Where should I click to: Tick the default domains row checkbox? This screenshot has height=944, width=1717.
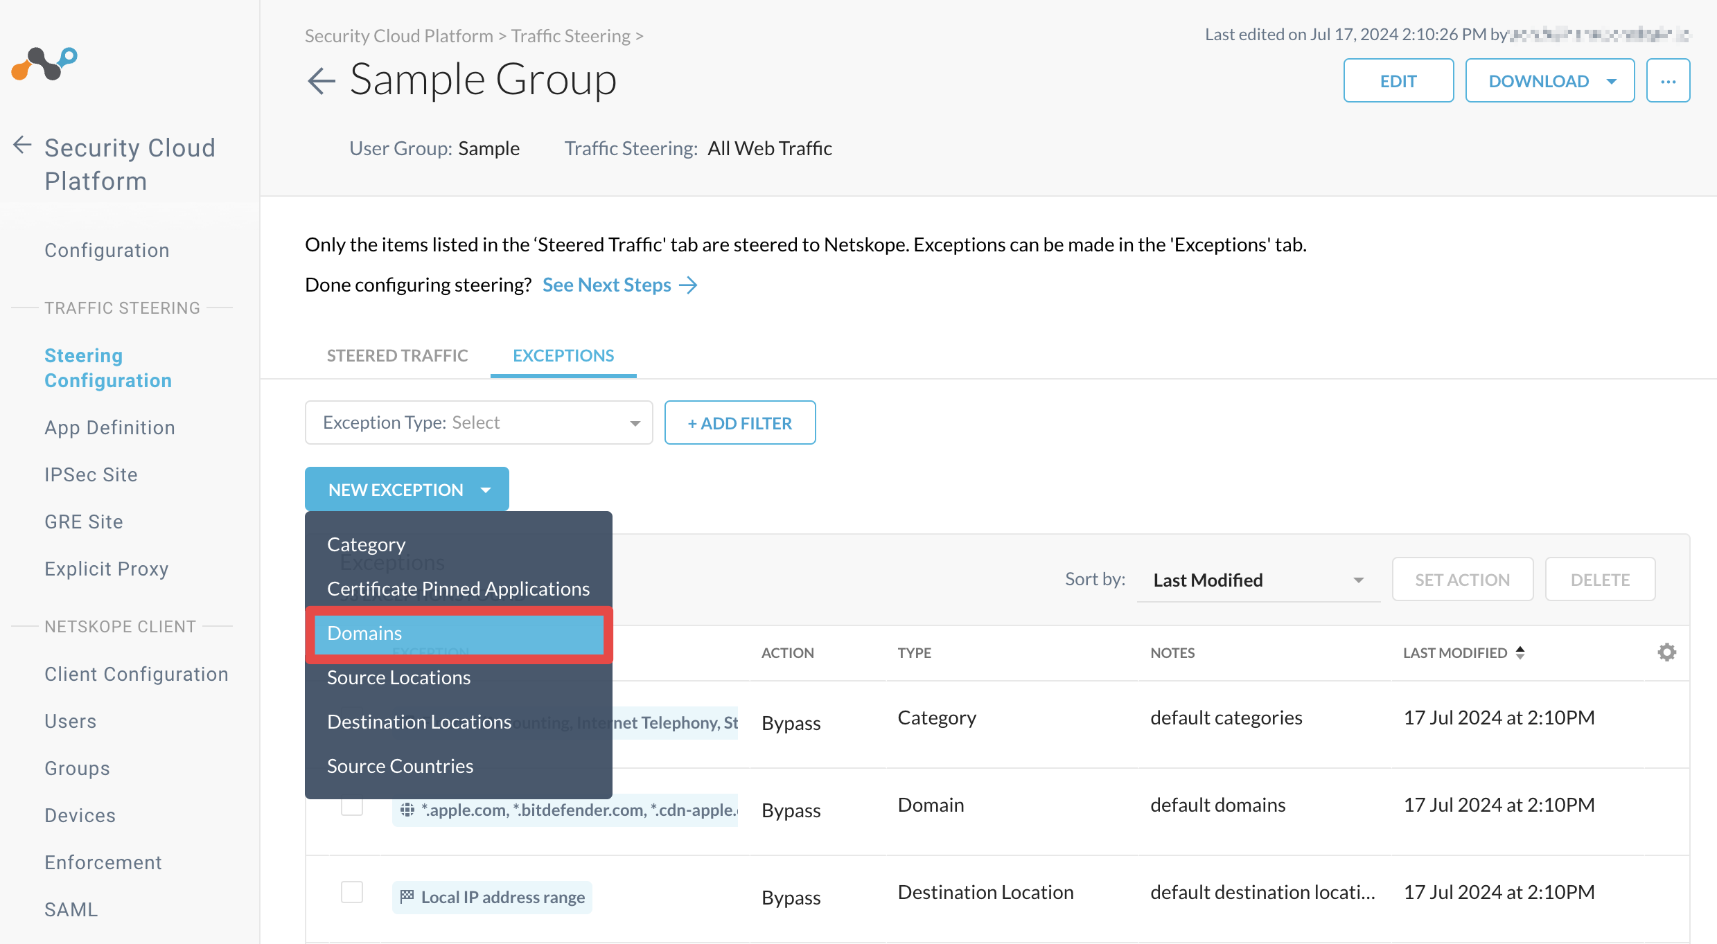pos(352,805)
